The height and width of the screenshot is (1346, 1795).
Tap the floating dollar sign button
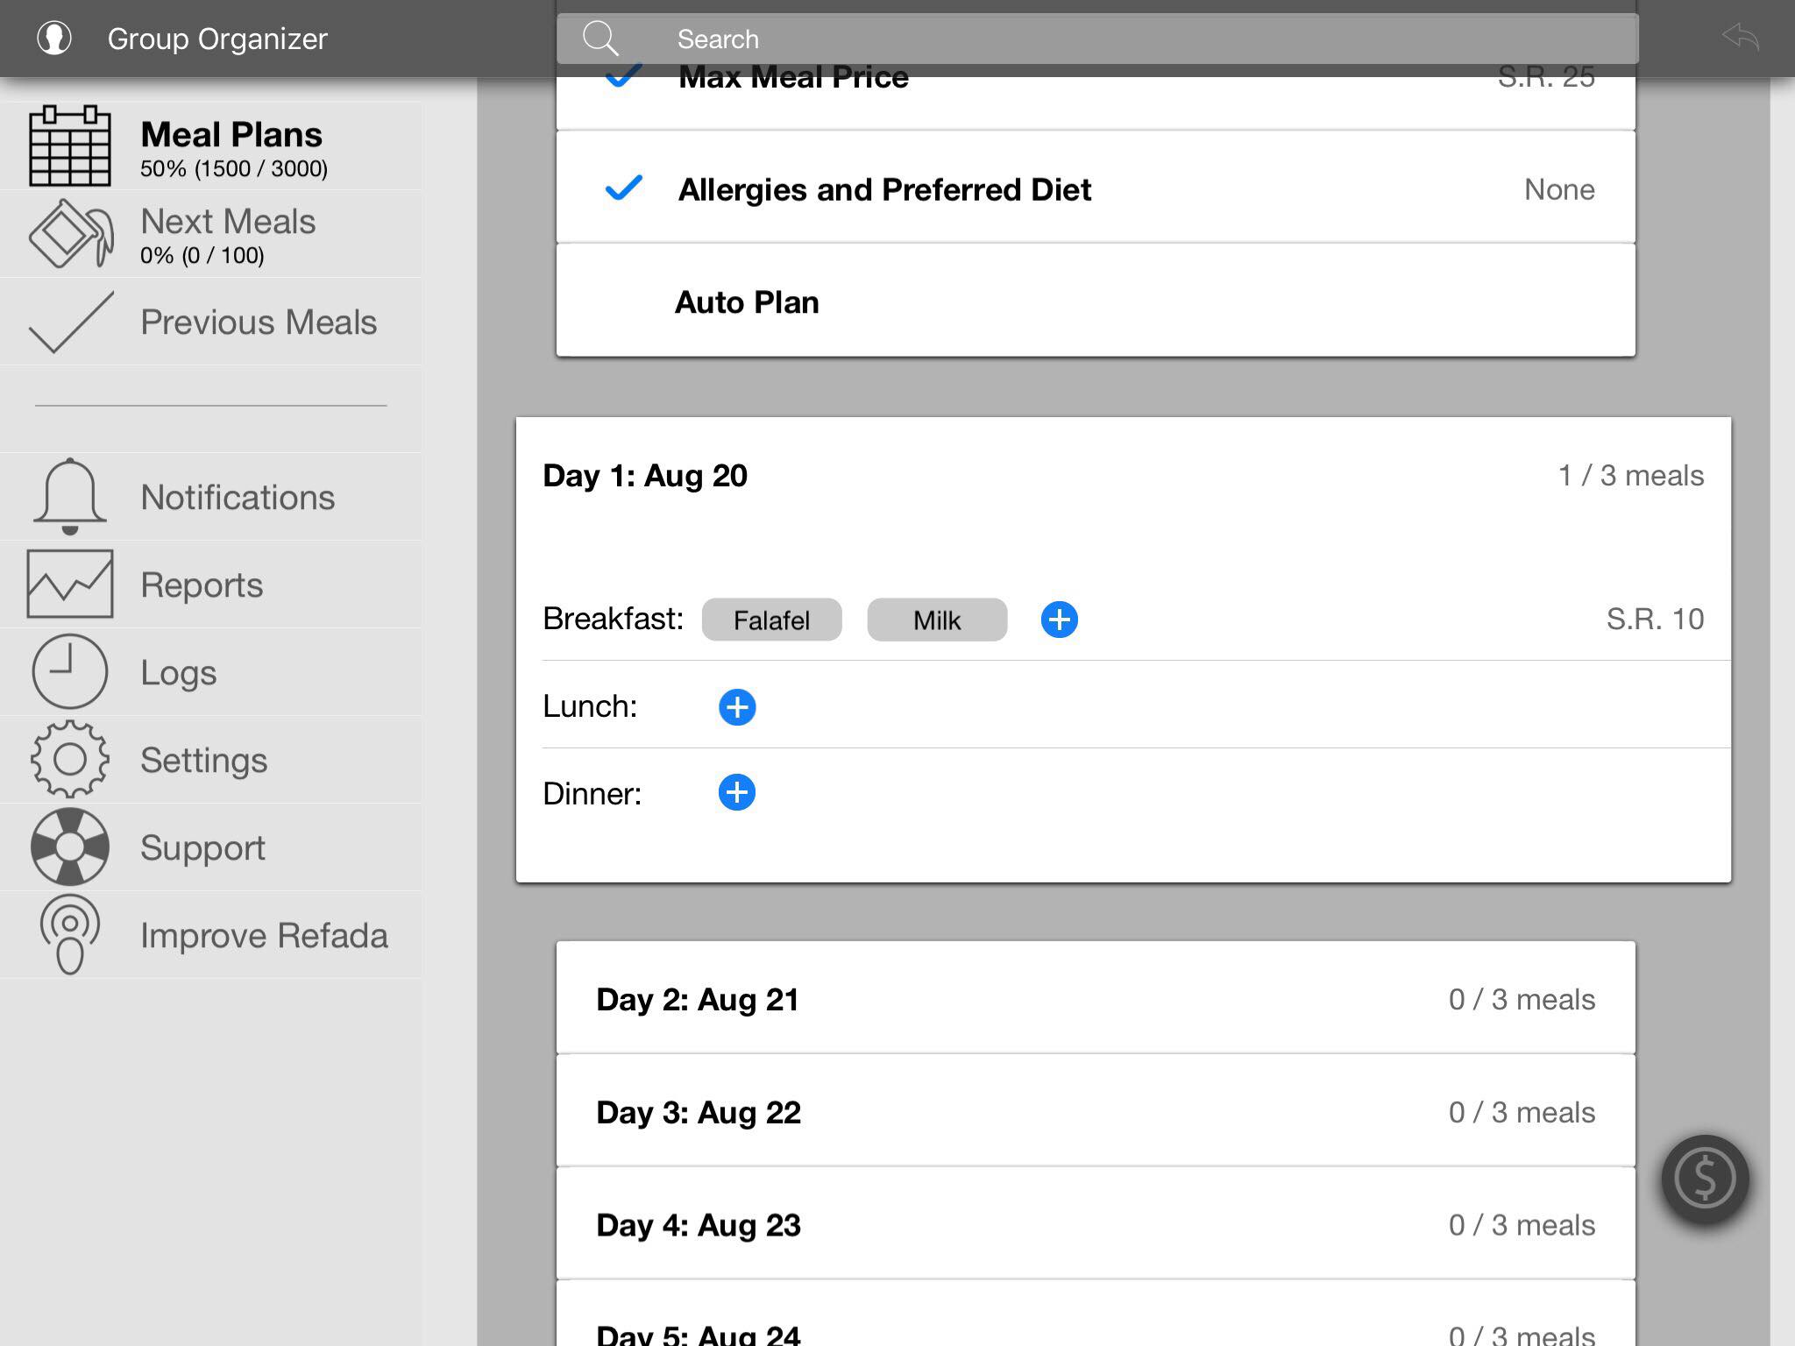(1705, 1179)
